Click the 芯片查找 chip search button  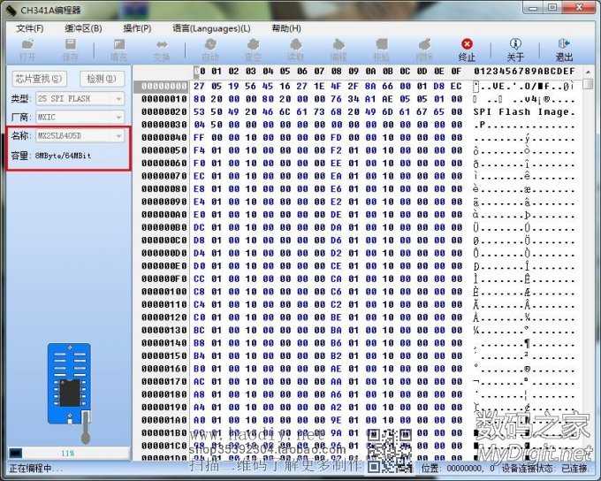point(37,79)
